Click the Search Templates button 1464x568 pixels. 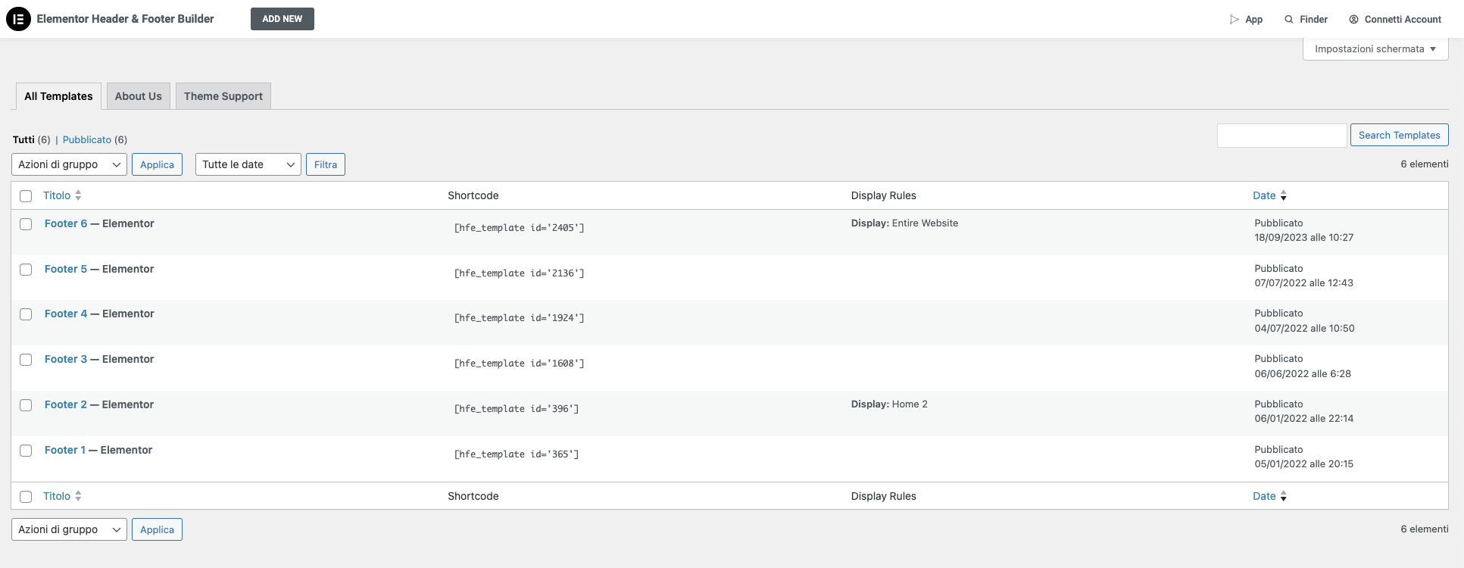1398,135
